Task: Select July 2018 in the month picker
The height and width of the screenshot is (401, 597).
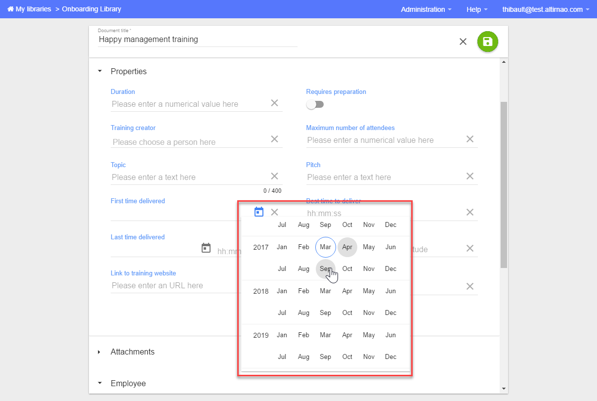Action: tap(282, 313)
